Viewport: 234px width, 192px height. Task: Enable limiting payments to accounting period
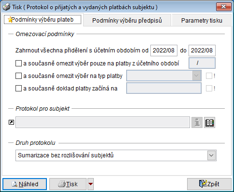18,63
